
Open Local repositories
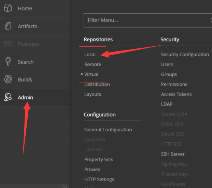pyautogui.click(x=90, y=55)
